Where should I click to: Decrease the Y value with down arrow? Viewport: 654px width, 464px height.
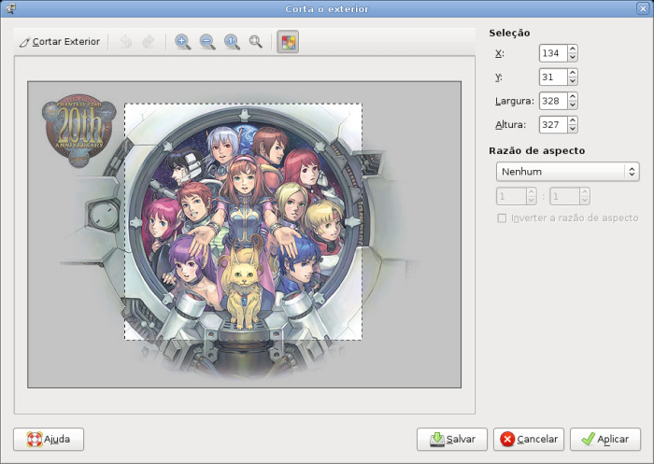click(x=573, y=81)
